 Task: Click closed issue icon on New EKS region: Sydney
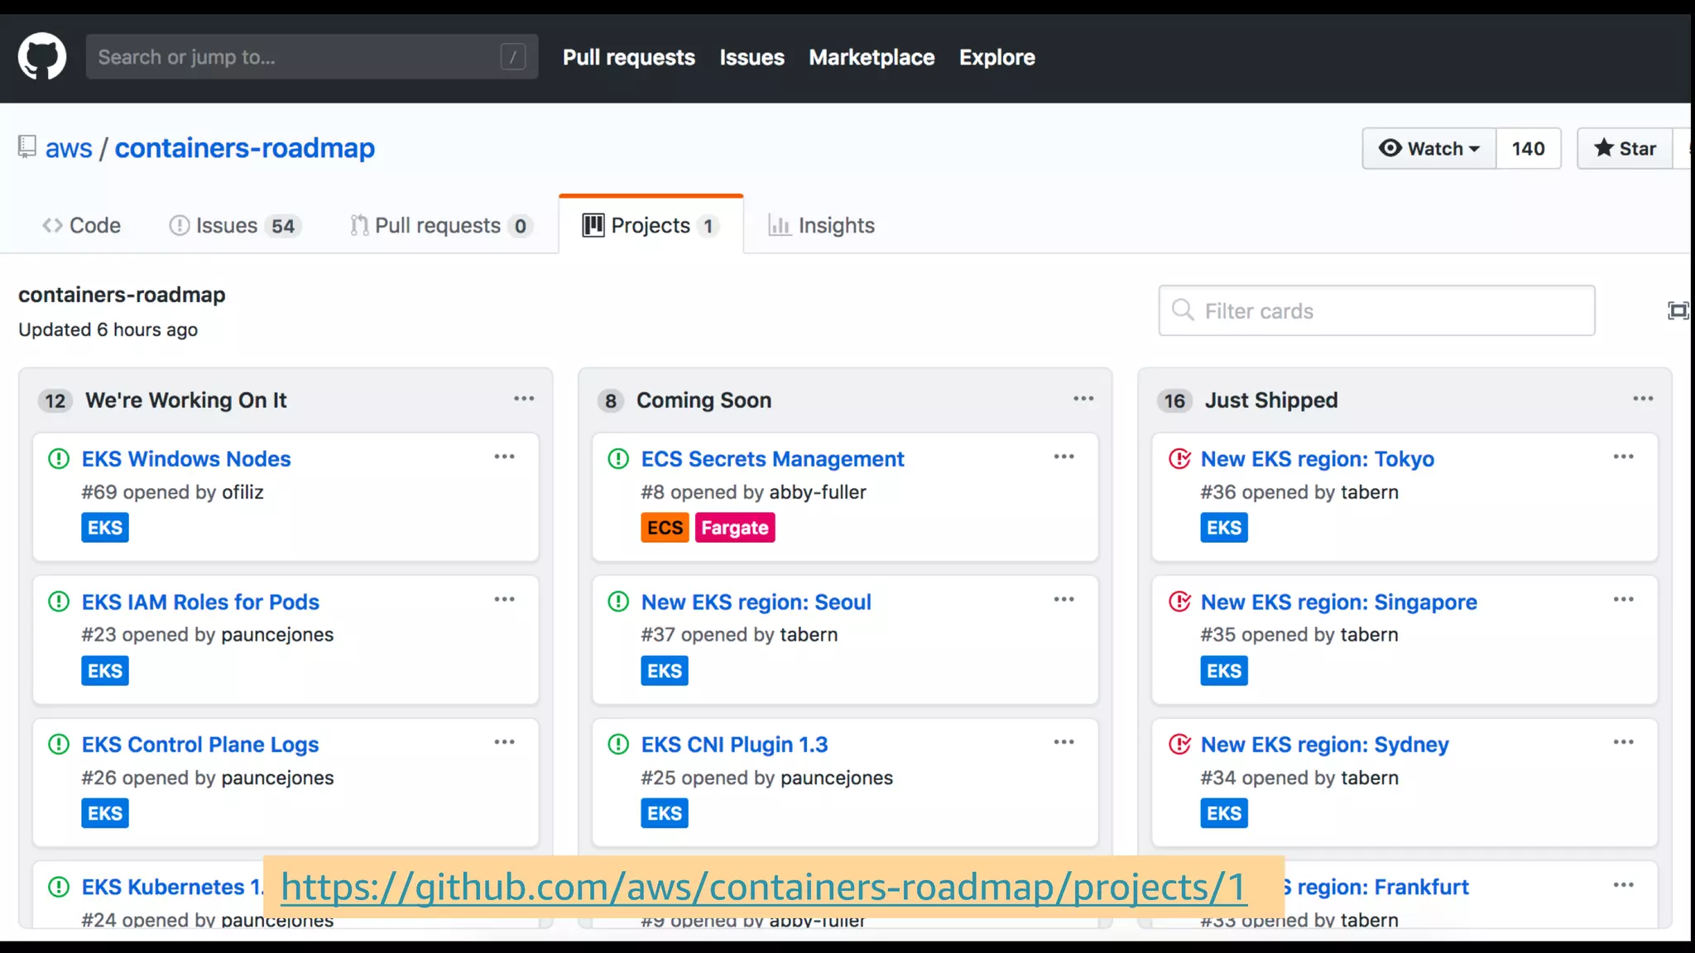coord(1179,744)
